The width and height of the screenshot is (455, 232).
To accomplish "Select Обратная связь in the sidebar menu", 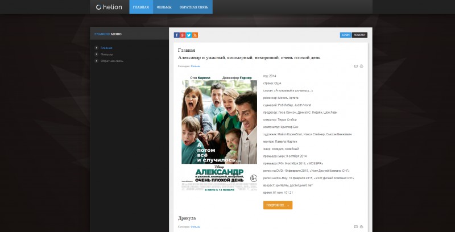I will (112, 61).
